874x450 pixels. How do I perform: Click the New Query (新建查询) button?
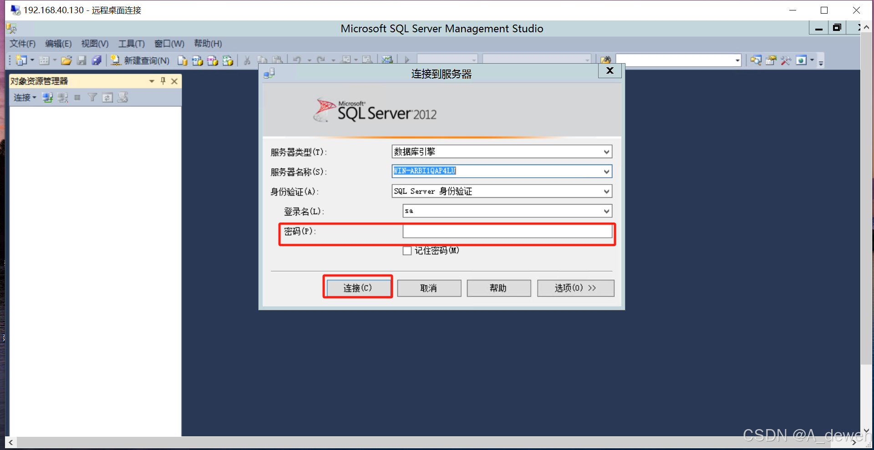coord(140,60)
